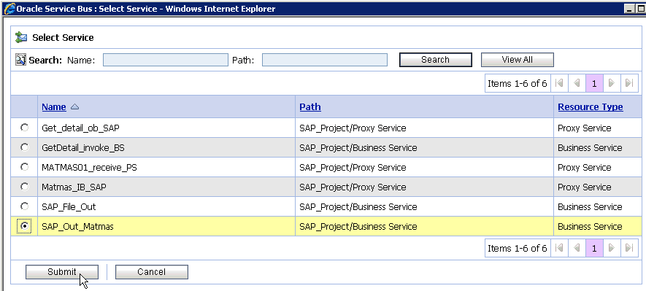Select the MATMAS01_receive_PS radio button
Image resolution: width=646 pixels, height=291 pixels.
25,167
